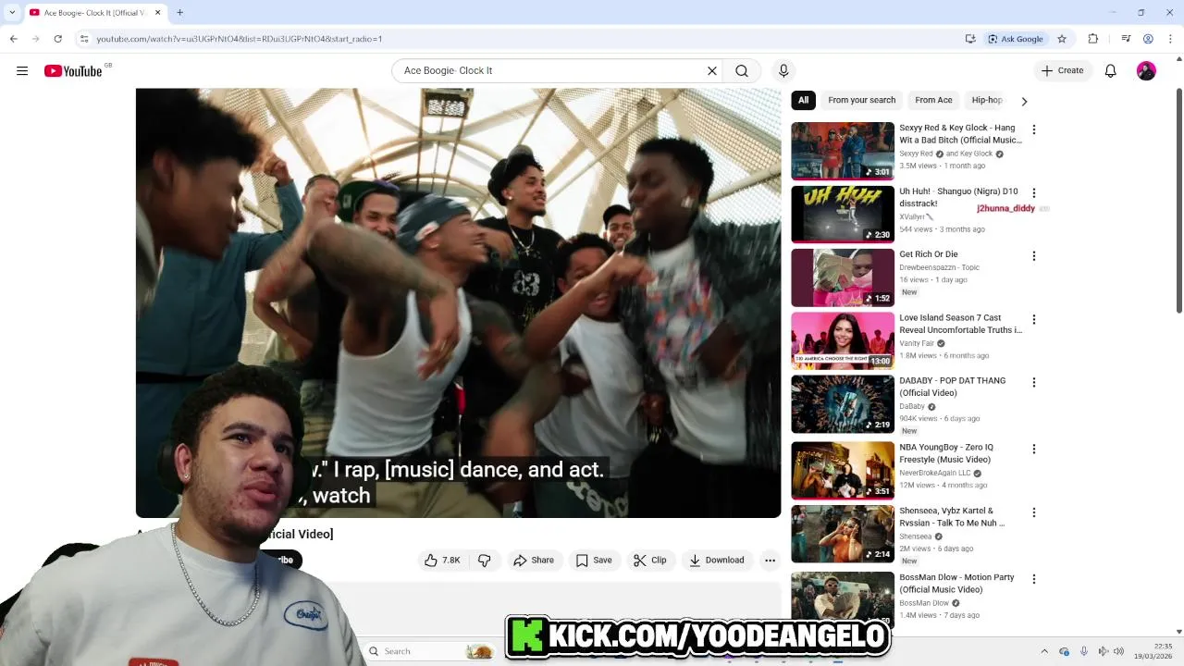Open the browser extensions puzzle icon
Image resolution: width=1184 pixels, height=666 pixels.
point(1092,39)
